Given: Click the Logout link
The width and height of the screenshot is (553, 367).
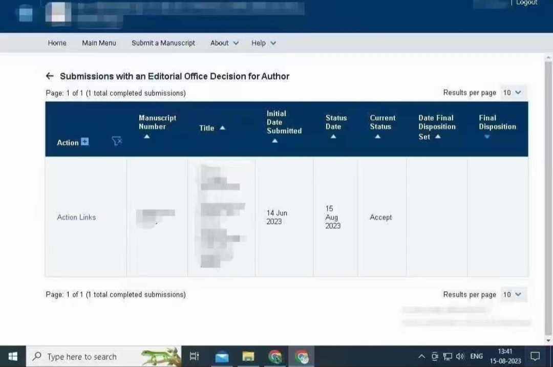Looking at the screenshot, I should pyautogui.click(x=526, y=3).
